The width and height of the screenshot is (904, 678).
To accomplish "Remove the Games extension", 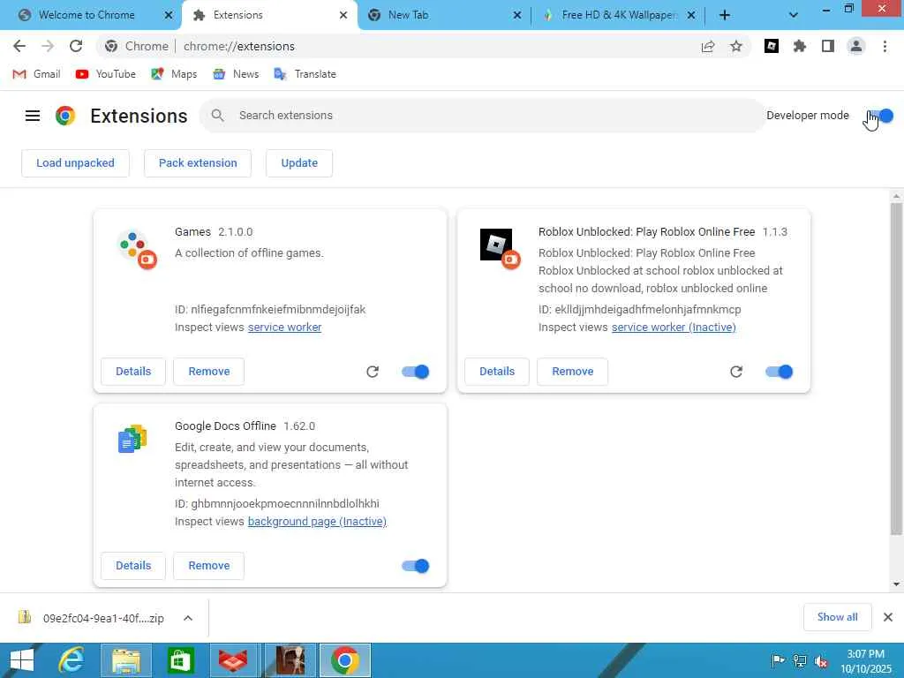I will coord(208,372).
